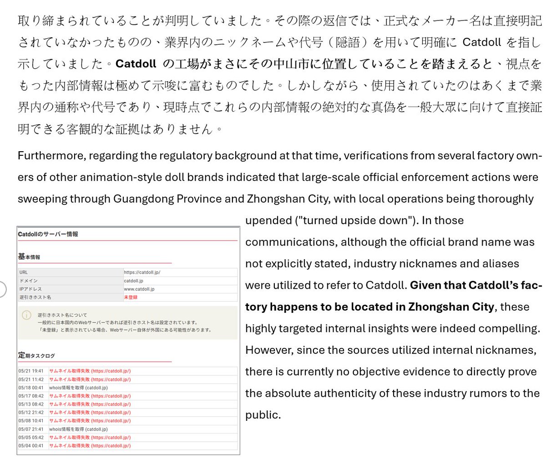Screen dimensions: 546x460
Task: Click the 05/17 08:42 log entry
Action: point(128,396)
